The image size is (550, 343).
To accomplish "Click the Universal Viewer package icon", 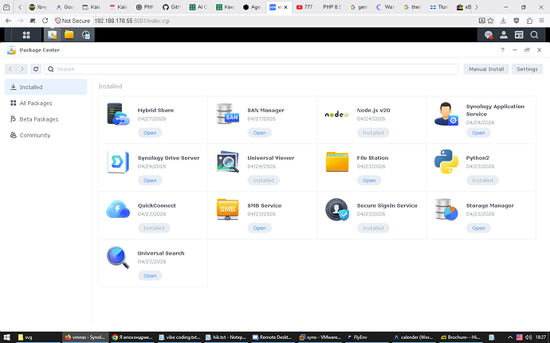I will pos(228,162).
